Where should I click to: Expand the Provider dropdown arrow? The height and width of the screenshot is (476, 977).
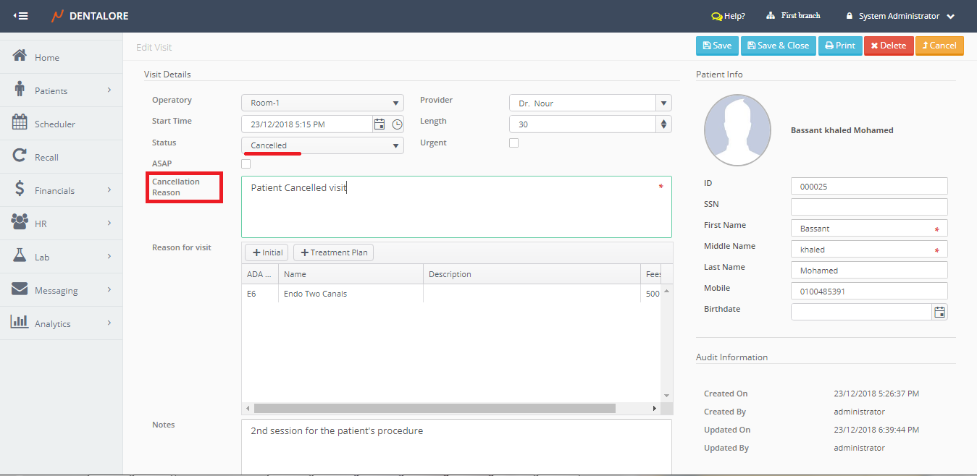(663, 103)
